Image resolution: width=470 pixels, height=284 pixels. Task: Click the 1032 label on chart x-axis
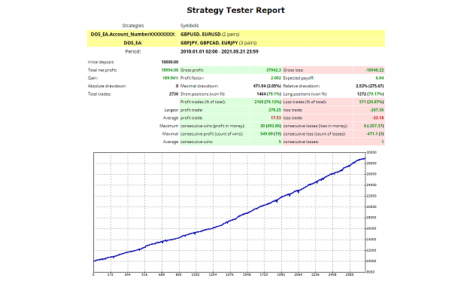(x=196, y=275)
